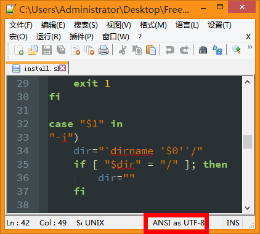Click the vertical scrollbar thumb
260x234 pixels.
(x=248, y=142)
